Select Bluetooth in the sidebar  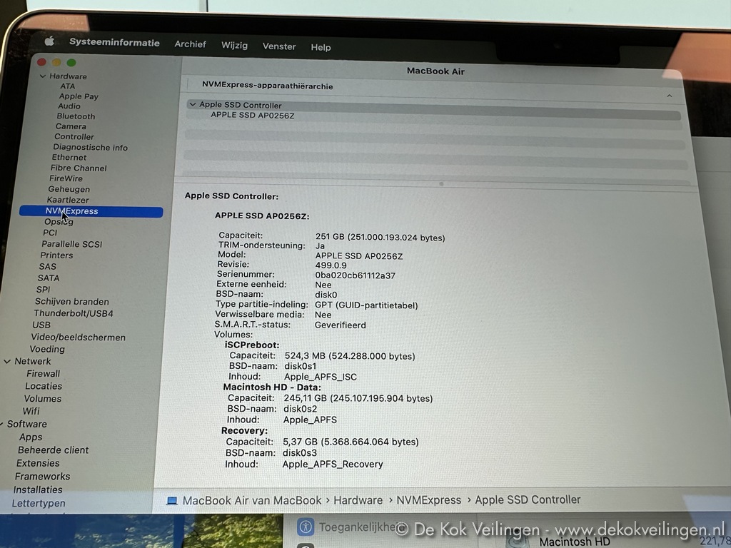coord(76,116)
